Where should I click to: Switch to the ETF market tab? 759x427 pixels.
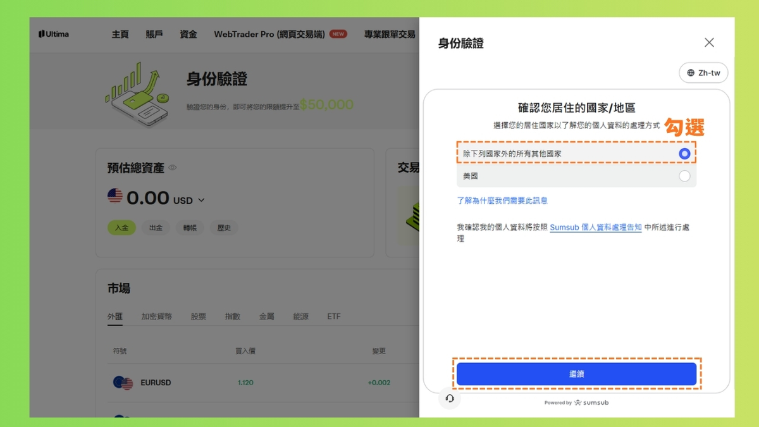click(x=334, y=316)
